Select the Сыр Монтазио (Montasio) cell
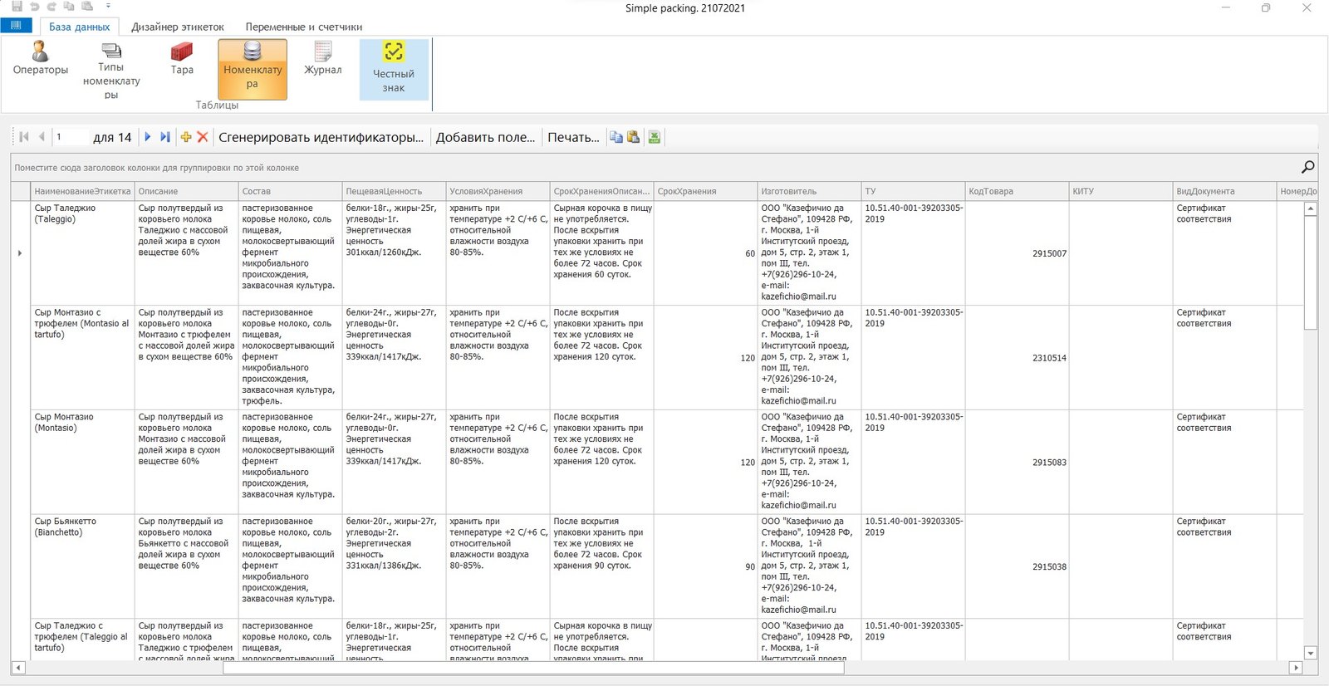Image resolution: width=1329 pixels, height=686 pixels. click(x=82, y=462)
